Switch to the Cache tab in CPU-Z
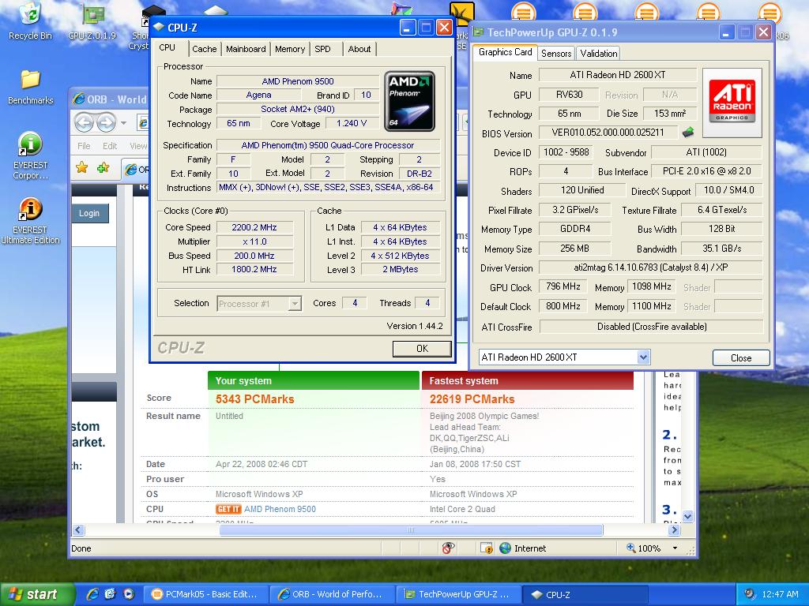Viewport: 809px width, 606px height. pos(204,49)
